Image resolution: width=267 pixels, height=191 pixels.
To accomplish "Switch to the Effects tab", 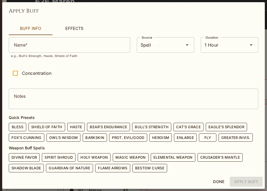I will (x=74, y=28).
